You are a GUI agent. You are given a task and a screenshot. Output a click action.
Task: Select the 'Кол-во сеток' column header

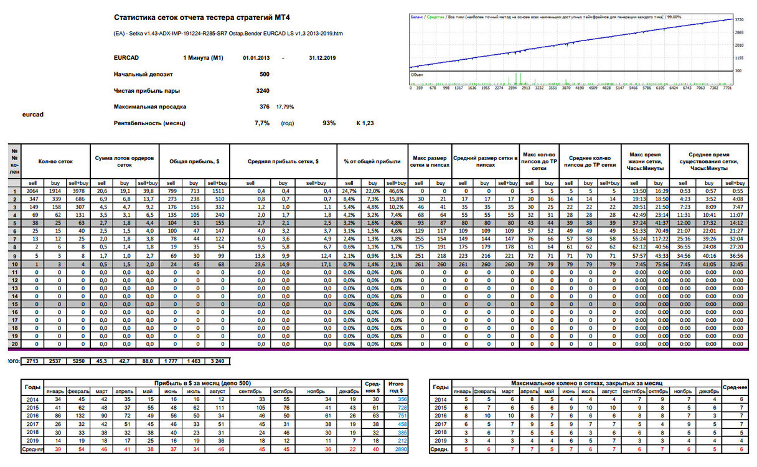[x=55, y=162]
